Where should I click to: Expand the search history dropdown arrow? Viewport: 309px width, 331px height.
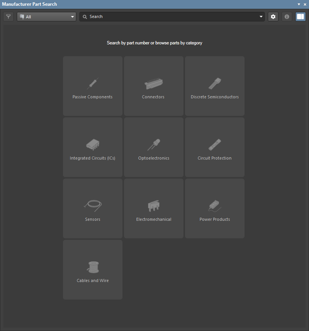261,16
